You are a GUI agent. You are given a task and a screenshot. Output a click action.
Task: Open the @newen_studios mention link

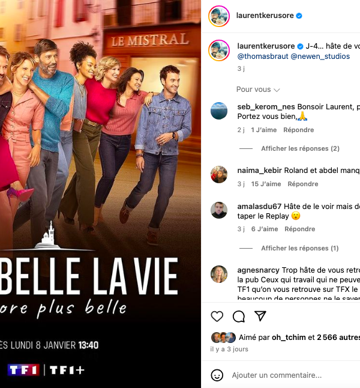[320, 56]
